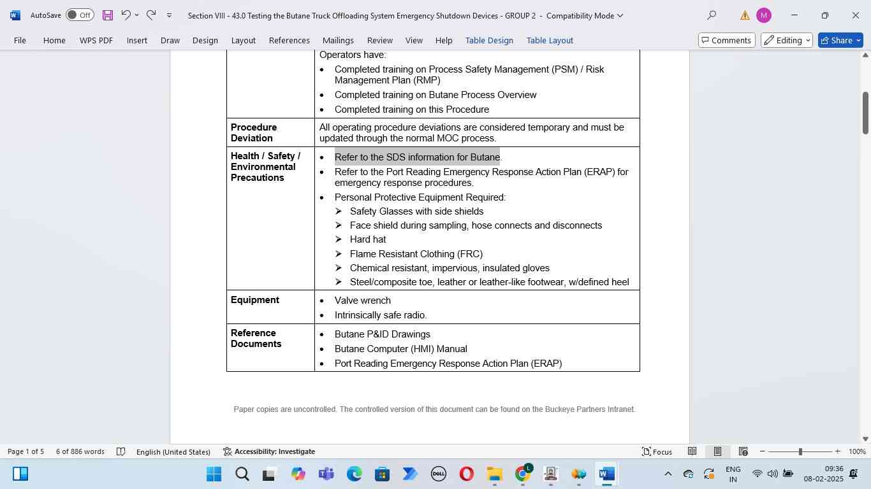Open the File menu

[x=20, y=40]
